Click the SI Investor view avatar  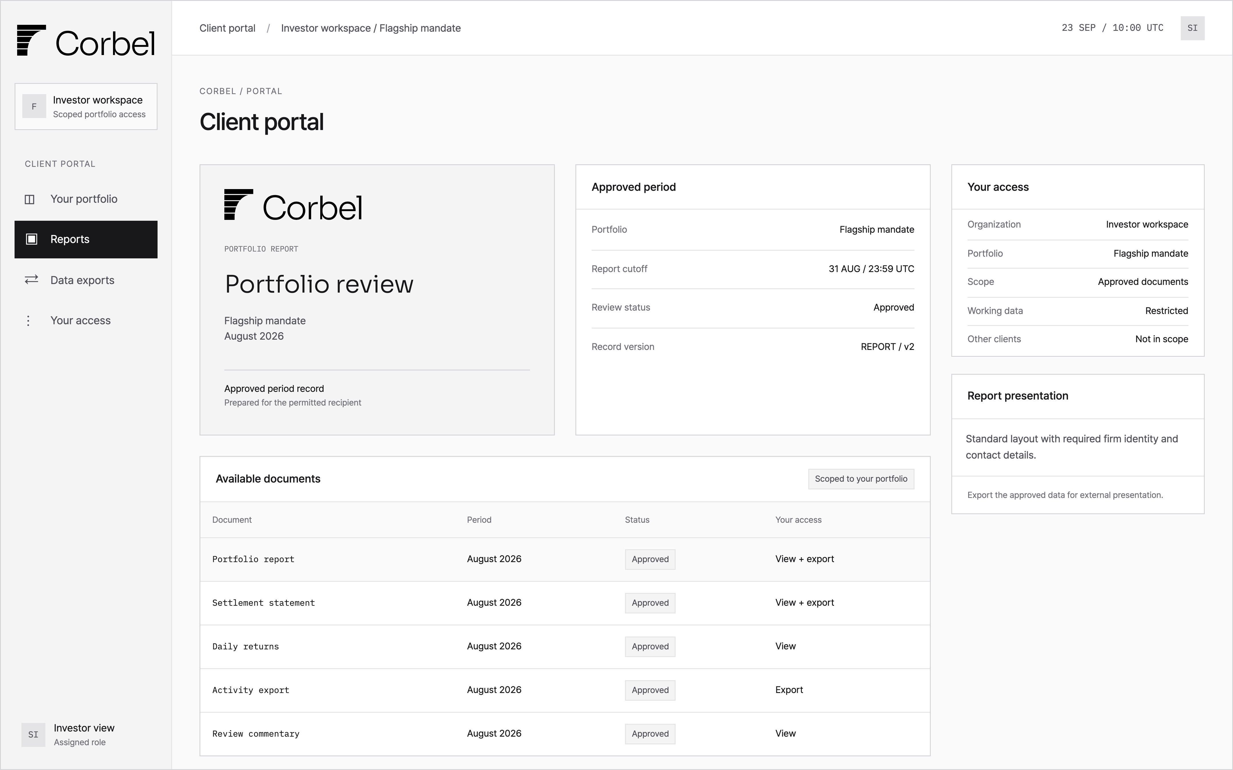33,734
